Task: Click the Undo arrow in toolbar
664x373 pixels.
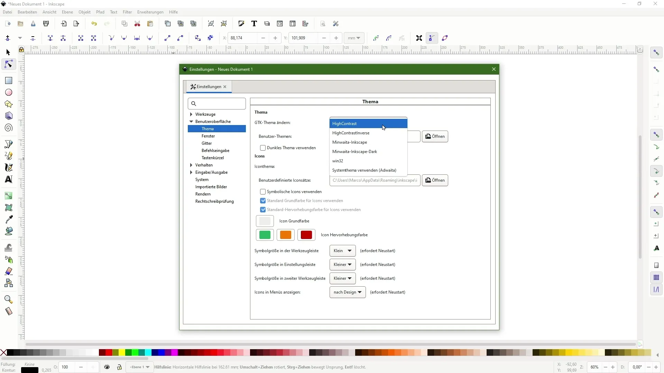Action: [94, 24]
